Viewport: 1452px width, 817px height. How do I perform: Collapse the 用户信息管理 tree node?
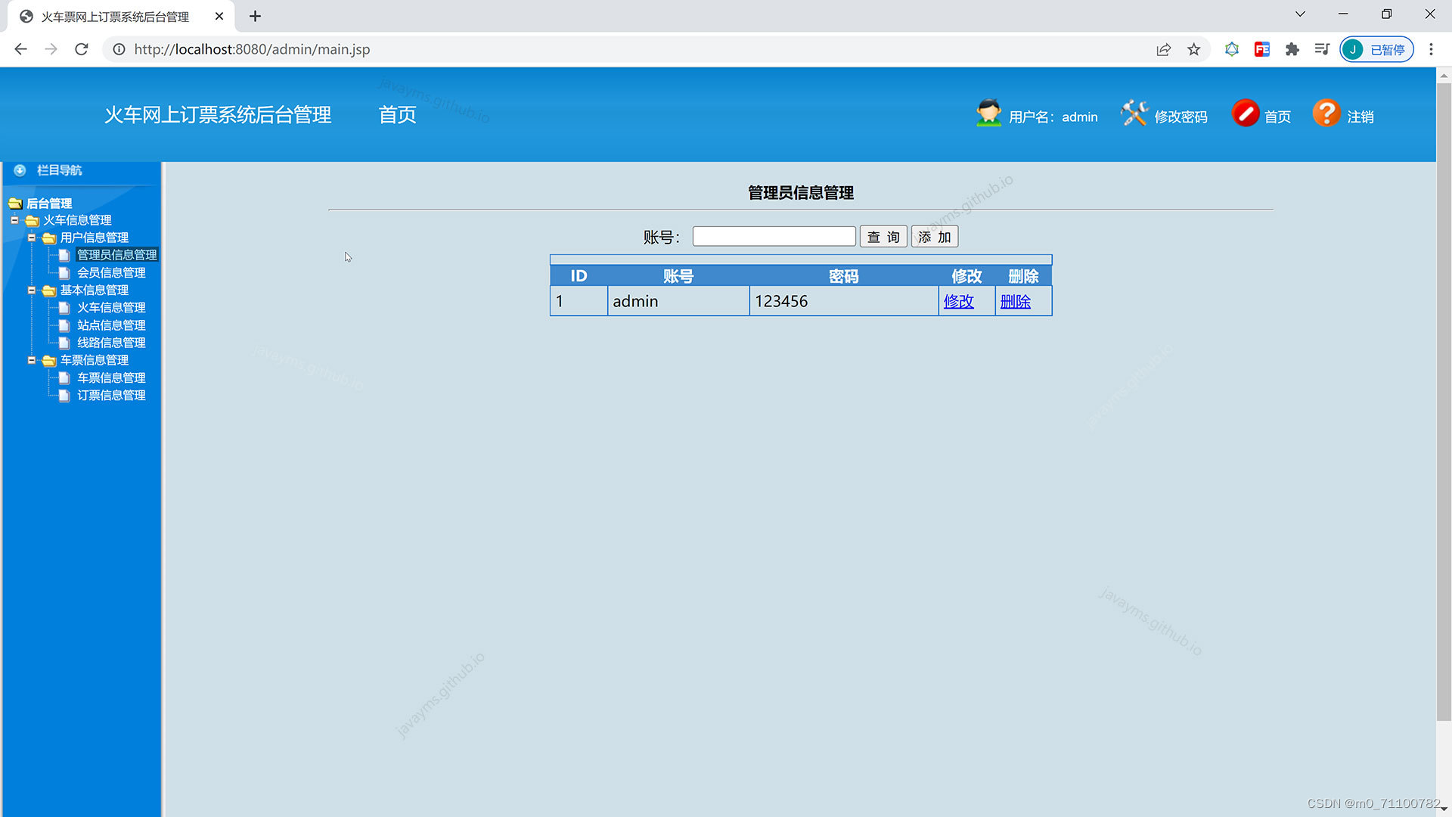32,238
